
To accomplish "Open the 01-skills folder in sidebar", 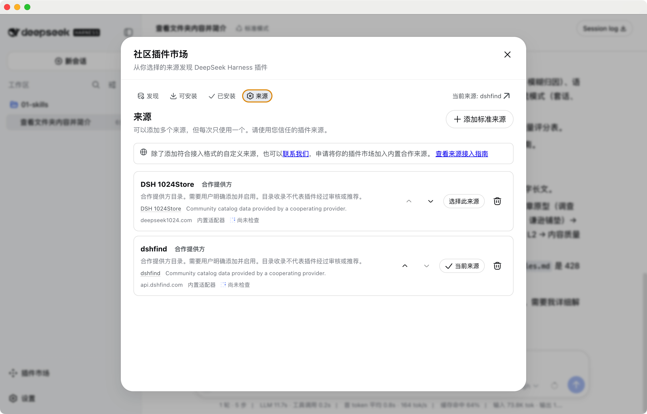I will [29, 105].
